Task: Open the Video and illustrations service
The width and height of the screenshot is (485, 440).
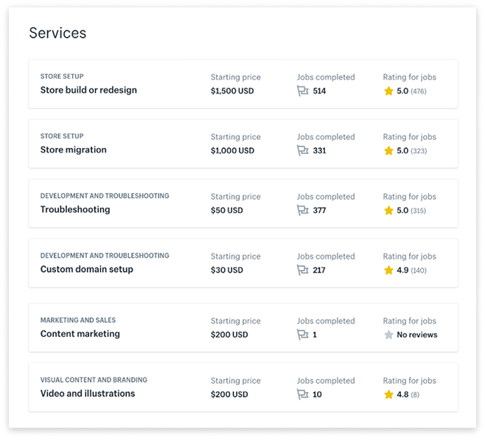Action: (88, 394)
